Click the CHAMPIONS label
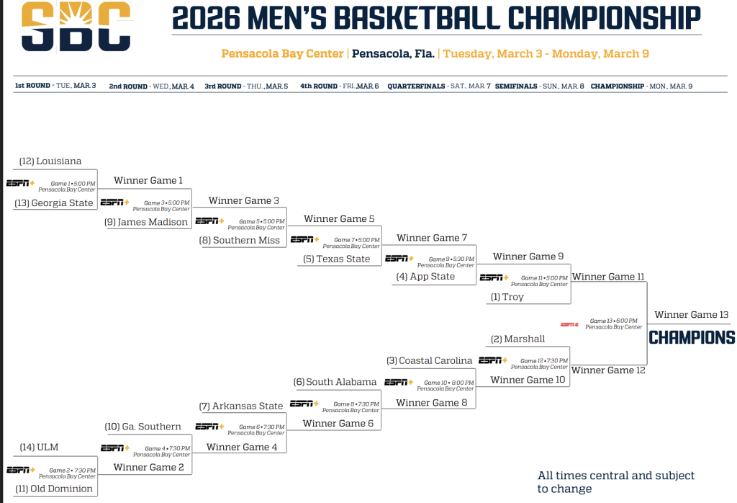Viewport: 737px width, 503px height. tap(692, 337)
